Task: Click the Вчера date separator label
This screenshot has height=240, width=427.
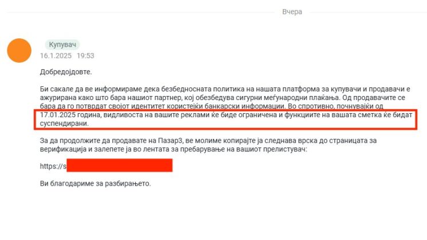Action: coord(292,12)
